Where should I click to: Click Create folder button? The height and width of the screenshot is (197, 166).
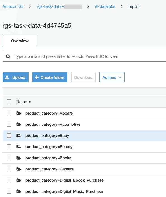50,77
